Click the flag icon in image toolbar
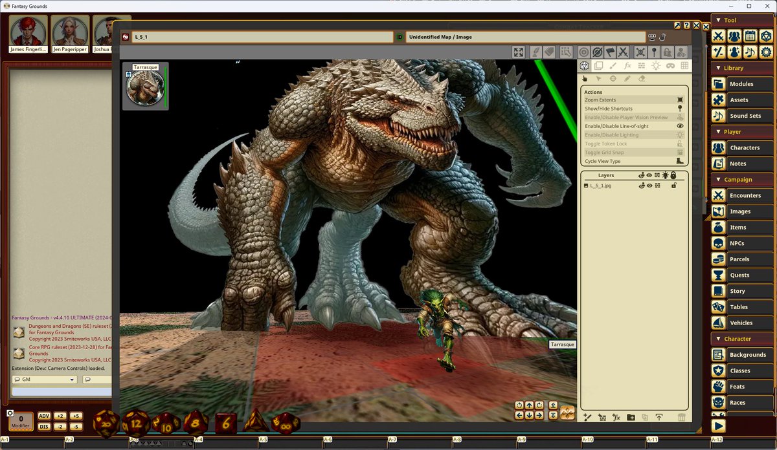The height and width of the screenshot is (450, 777). pos(610,52)
